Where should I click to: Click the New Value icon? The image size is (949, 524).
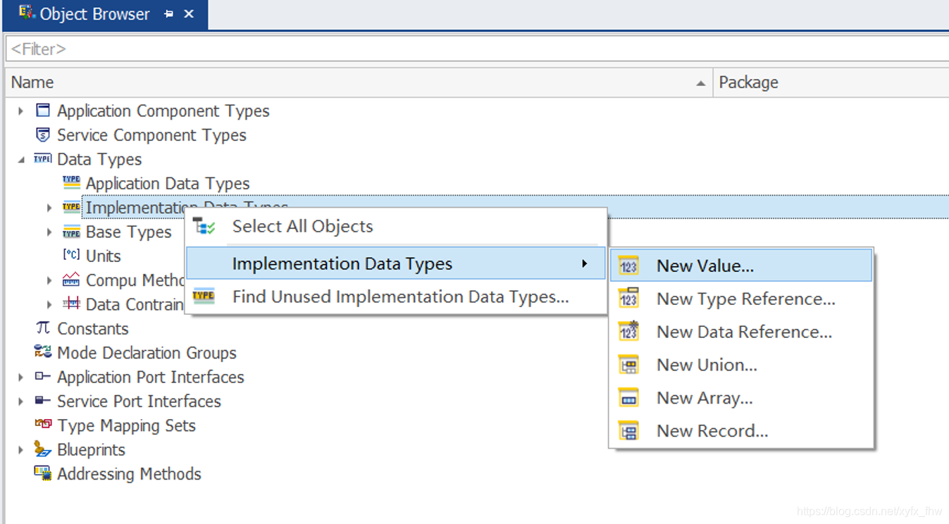(x=628, y=266)
